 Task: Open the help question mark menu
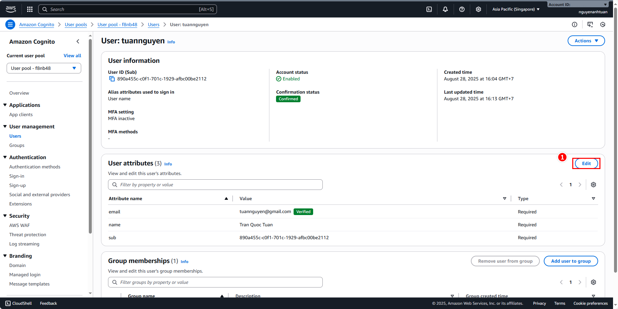[462, 9]
